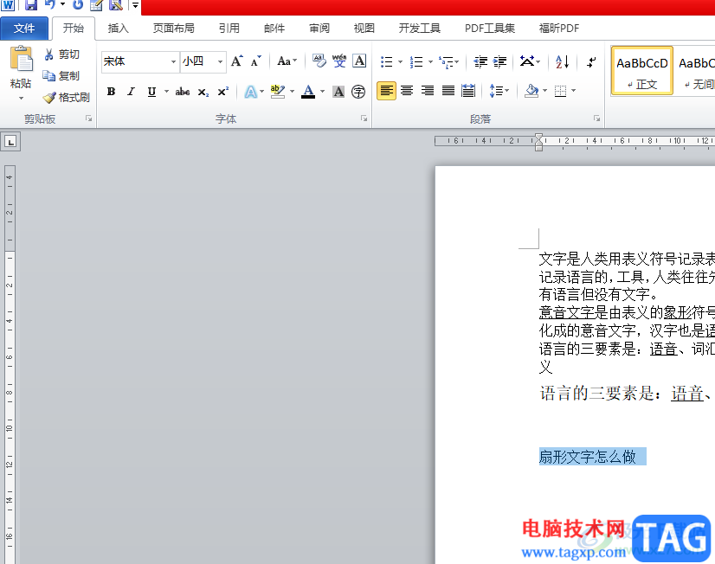Click the Shading paint bucket button
Viewport: 715px width, 564px height.
coord(531,91)
